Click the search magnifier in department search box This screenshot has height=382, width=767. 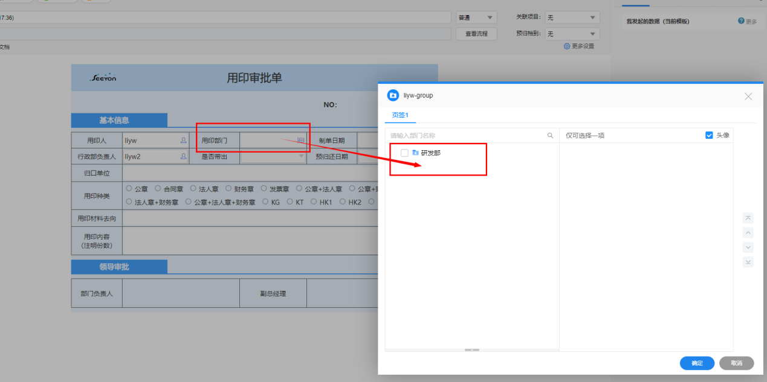550,136
